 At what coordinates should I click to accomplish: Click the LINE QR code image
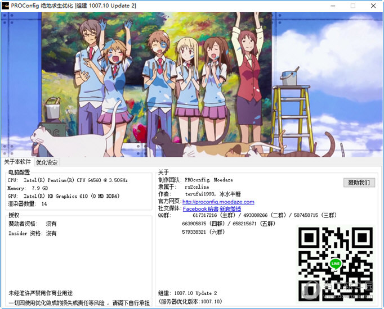(x=336, y=264)
